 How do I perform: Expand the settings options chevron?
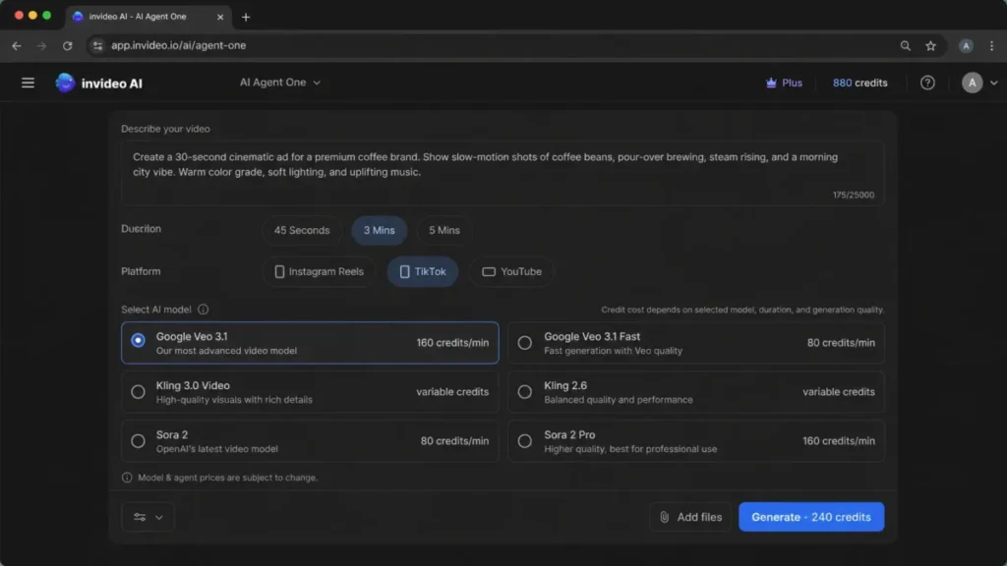tap(158, 517)
